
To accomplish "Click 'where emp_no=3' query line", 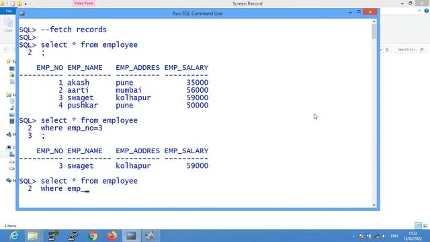I will click(x=72, y=128).
